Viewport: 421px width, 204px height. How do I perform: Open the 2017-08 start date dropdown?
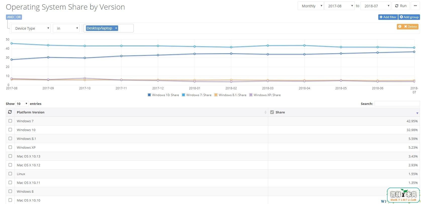(x=339, y=6)
